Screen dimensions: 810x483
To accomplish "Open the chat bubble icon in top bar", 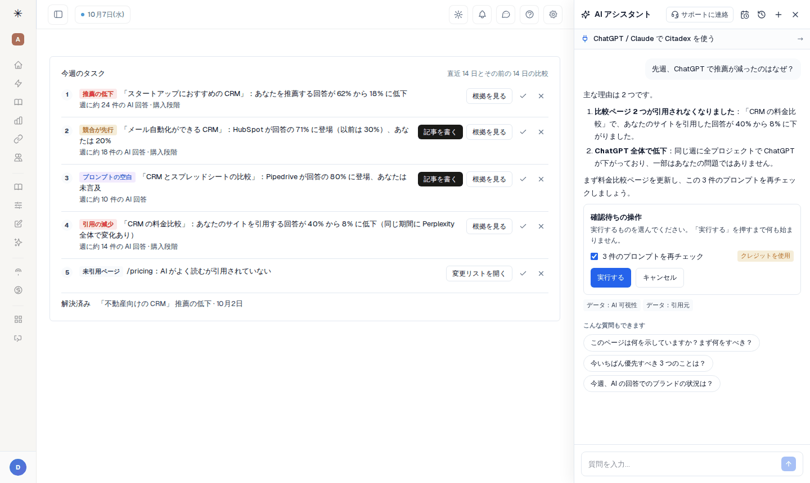I will tap(506, 15).
